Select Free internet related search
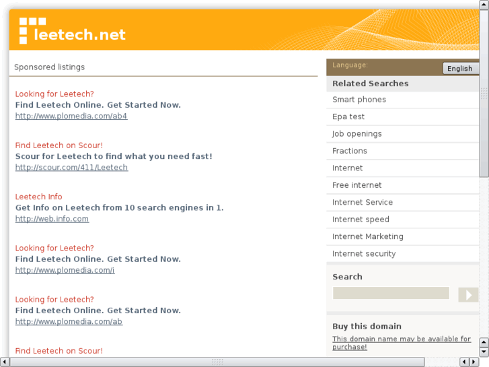 click(357, 185)
